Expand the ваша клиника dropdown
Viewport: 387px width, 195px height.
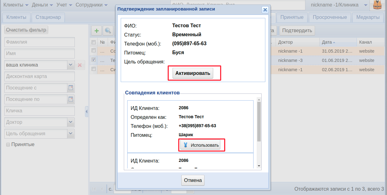pos(71,65)
